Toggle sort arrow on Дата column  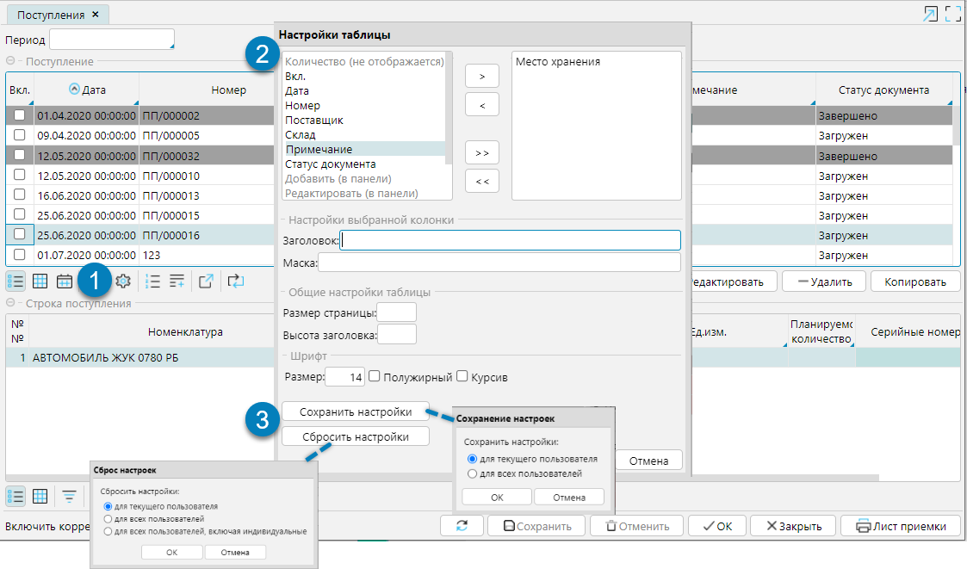coord(73,90)
